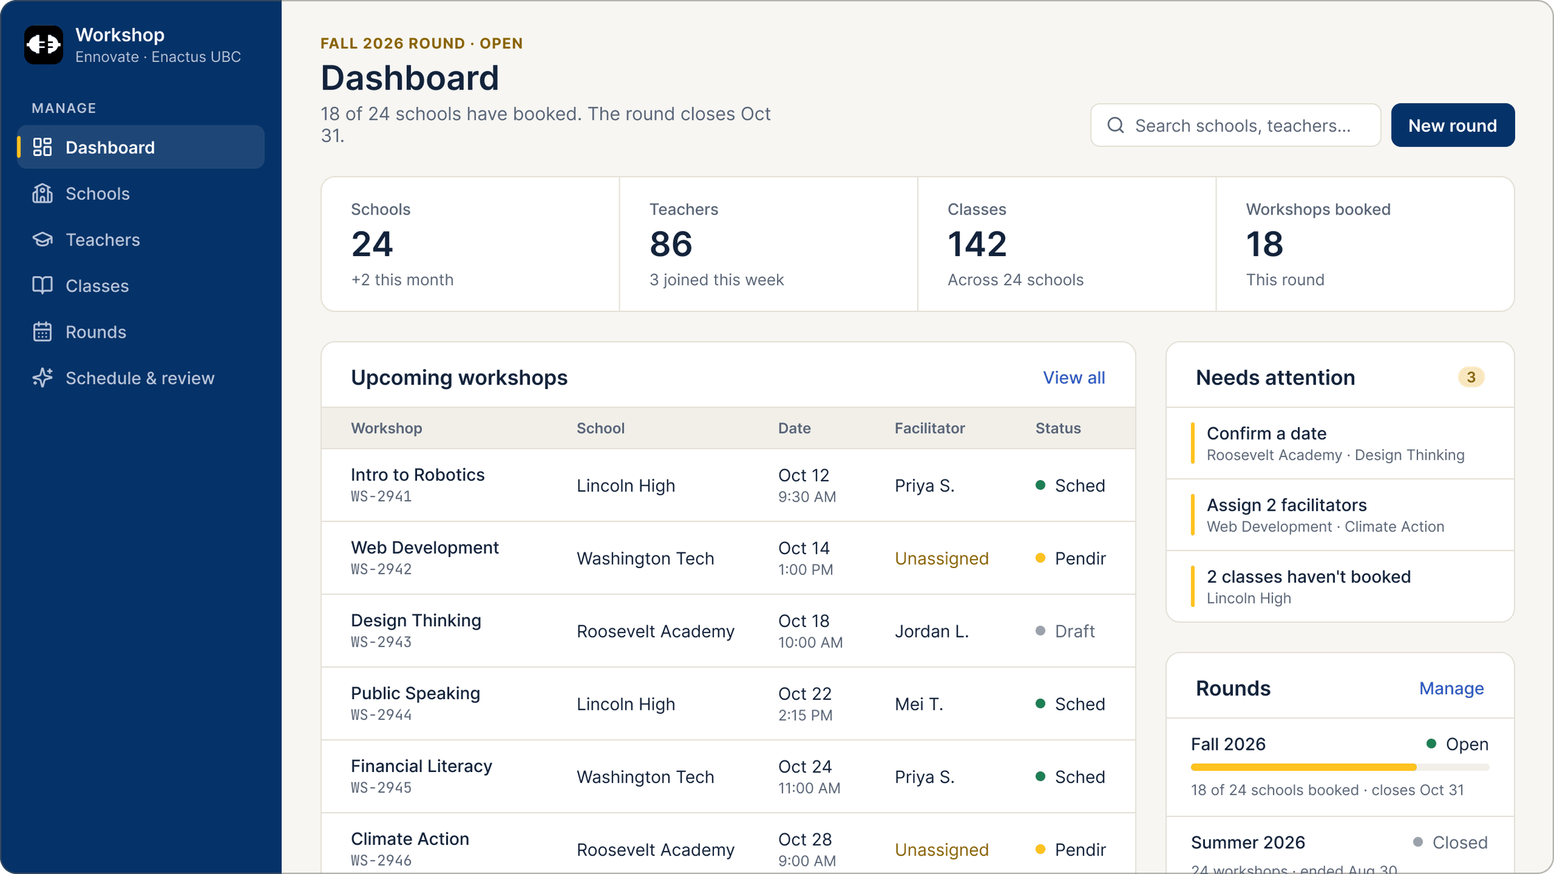Click the magnifier icon in search box
1554x874 pixels.
[1116, 125]
